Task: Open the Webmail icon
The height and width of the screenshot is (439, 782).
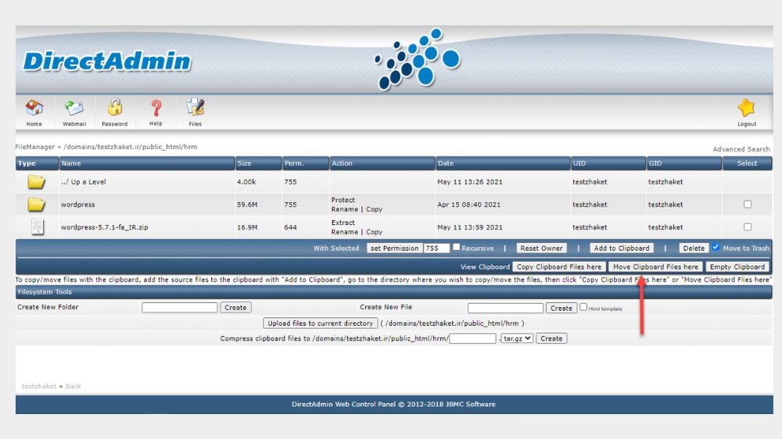Action: pos(74,108)
